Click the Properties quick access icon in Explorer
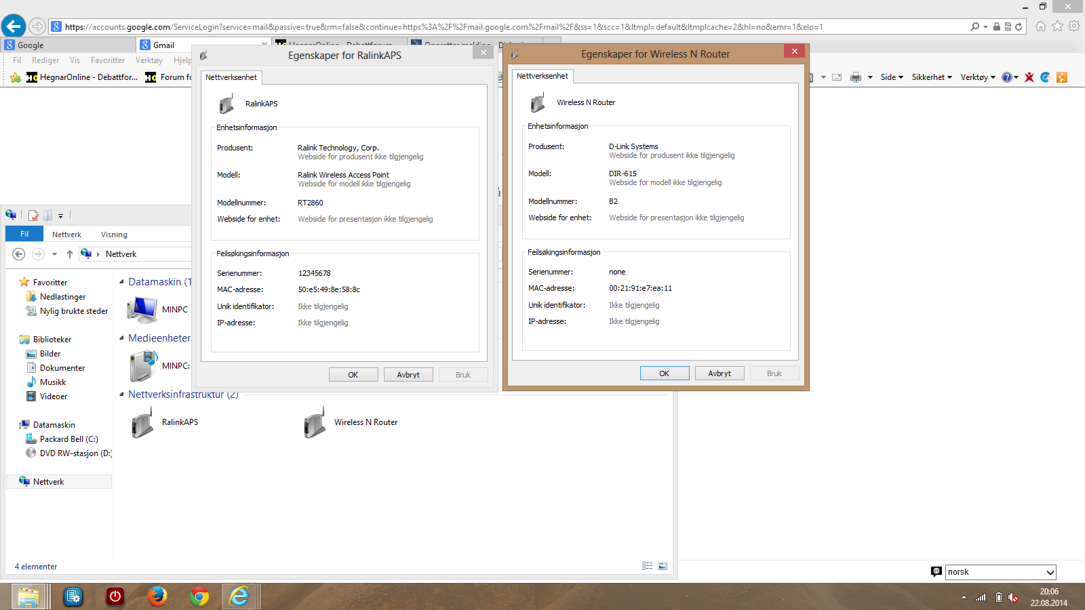 pos(33,216)
